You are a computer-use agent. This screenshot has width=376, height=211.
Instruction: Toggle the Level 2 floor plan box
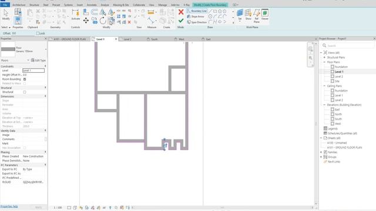333,76
